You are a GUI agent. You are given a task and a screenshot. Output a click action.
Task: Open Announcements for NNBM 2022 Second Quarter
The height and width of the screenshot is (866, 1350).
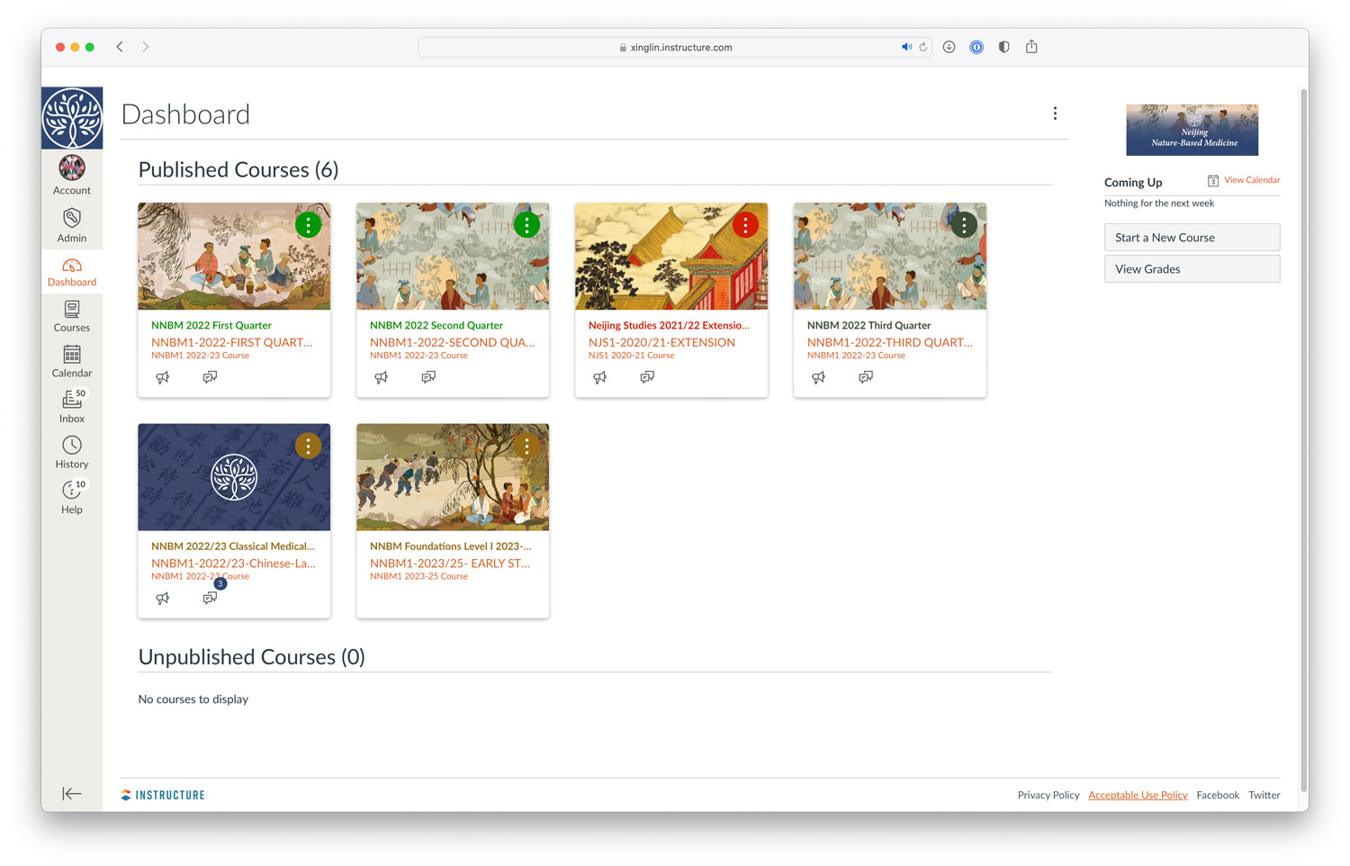click(382, 377)
